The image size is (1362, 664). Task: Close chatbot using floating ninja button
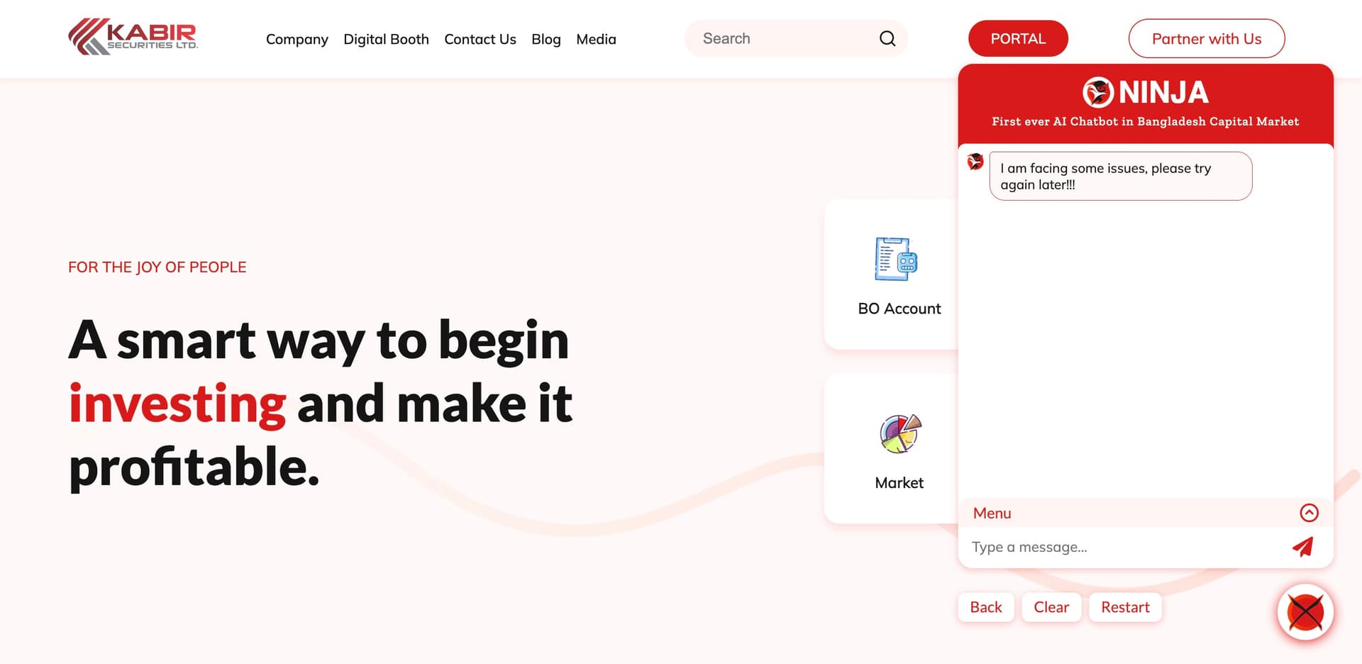tap(1305, 612)
